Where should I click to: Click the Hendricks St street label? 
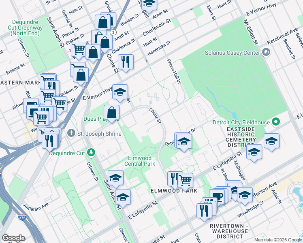[x=159, y=48]
